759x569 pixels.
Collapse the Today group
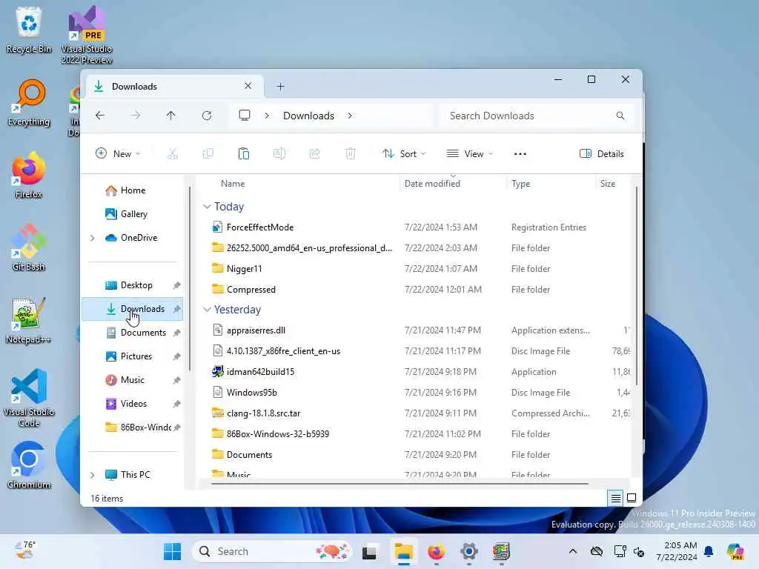pos(207,207)
